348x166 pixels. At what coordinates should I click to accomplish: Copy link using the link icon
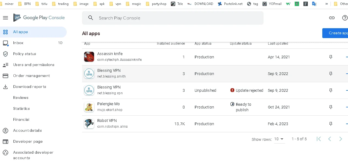pyautogui.click(x=332, y=18)
